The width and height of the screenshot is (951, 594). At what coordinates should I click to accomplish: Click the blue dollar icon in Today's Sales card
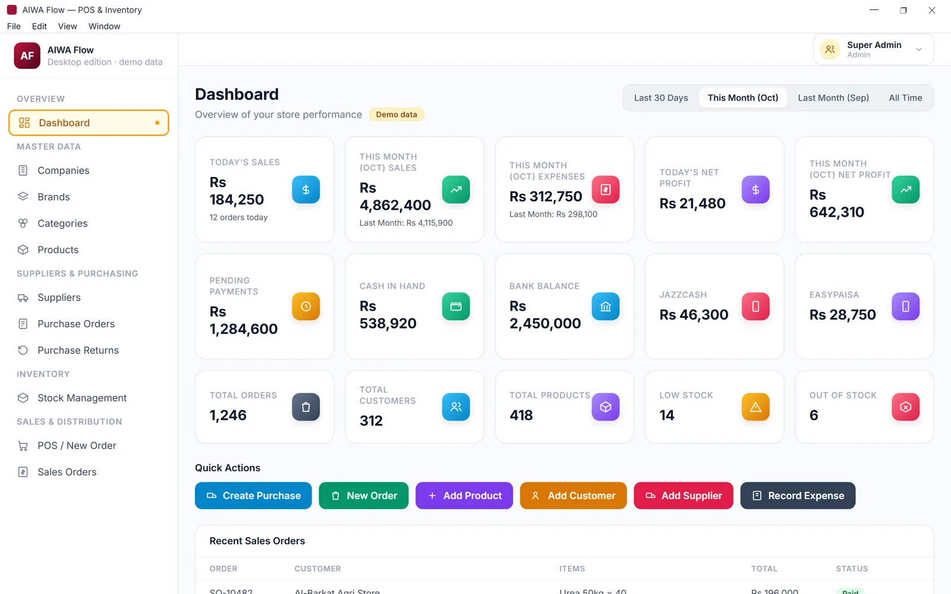(x=306, y=189)
